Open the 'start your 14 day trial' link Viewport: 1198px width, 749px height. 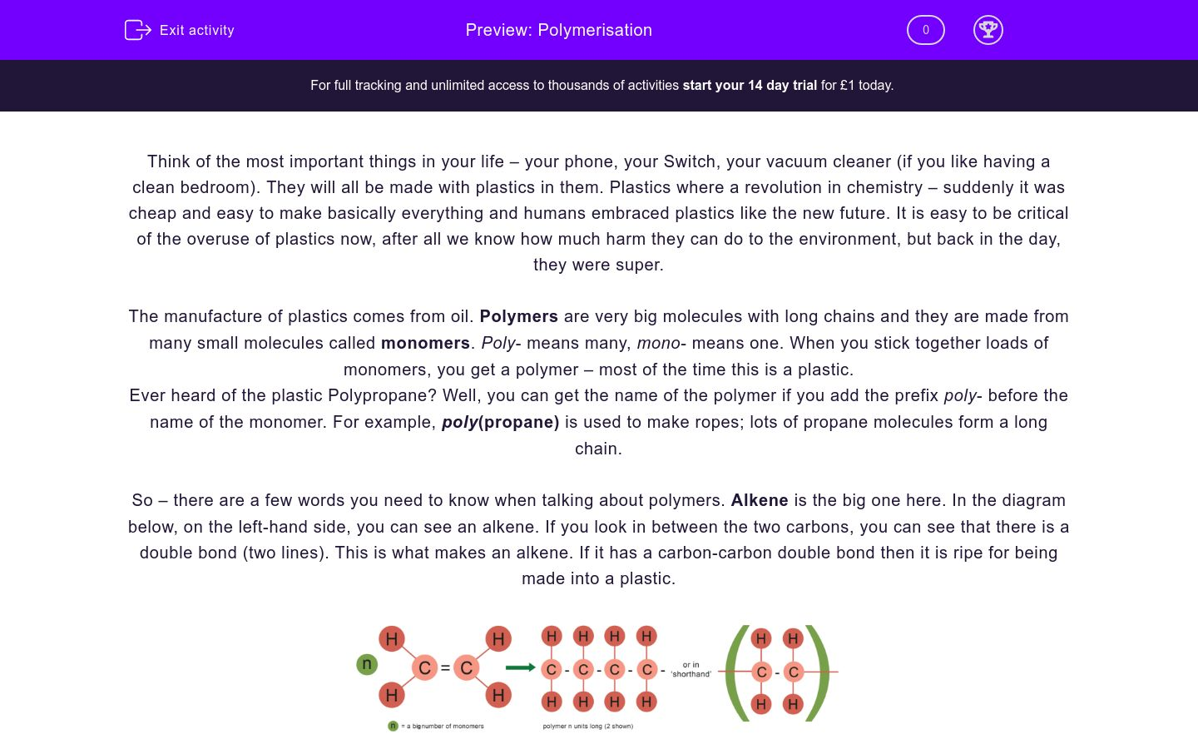[x=748, y=85]
